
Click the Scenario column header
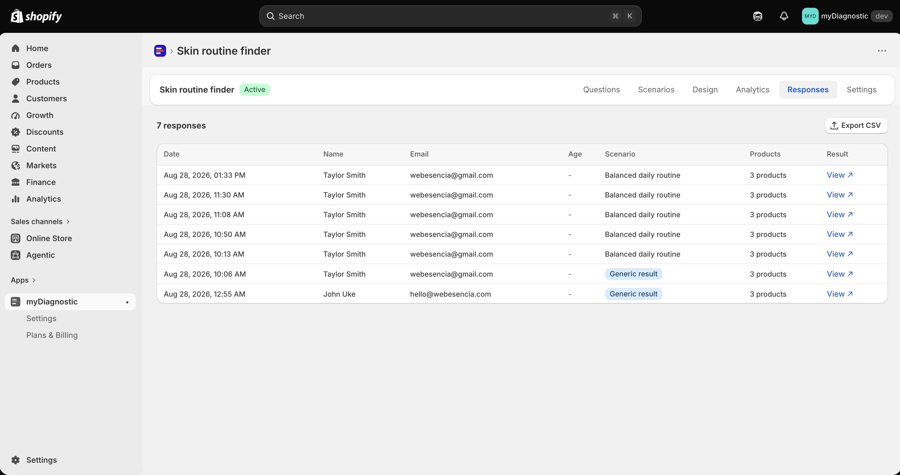click(620, 154)
